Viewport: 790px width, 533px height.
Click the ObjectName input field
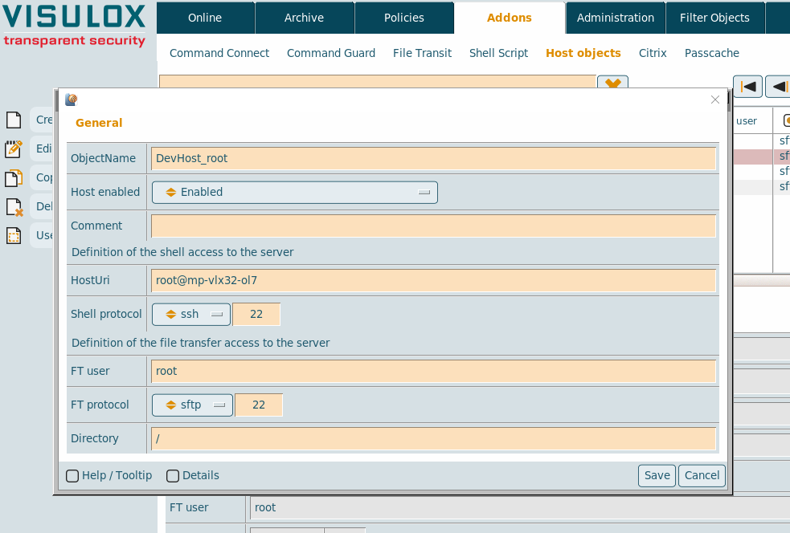(433, 159)
